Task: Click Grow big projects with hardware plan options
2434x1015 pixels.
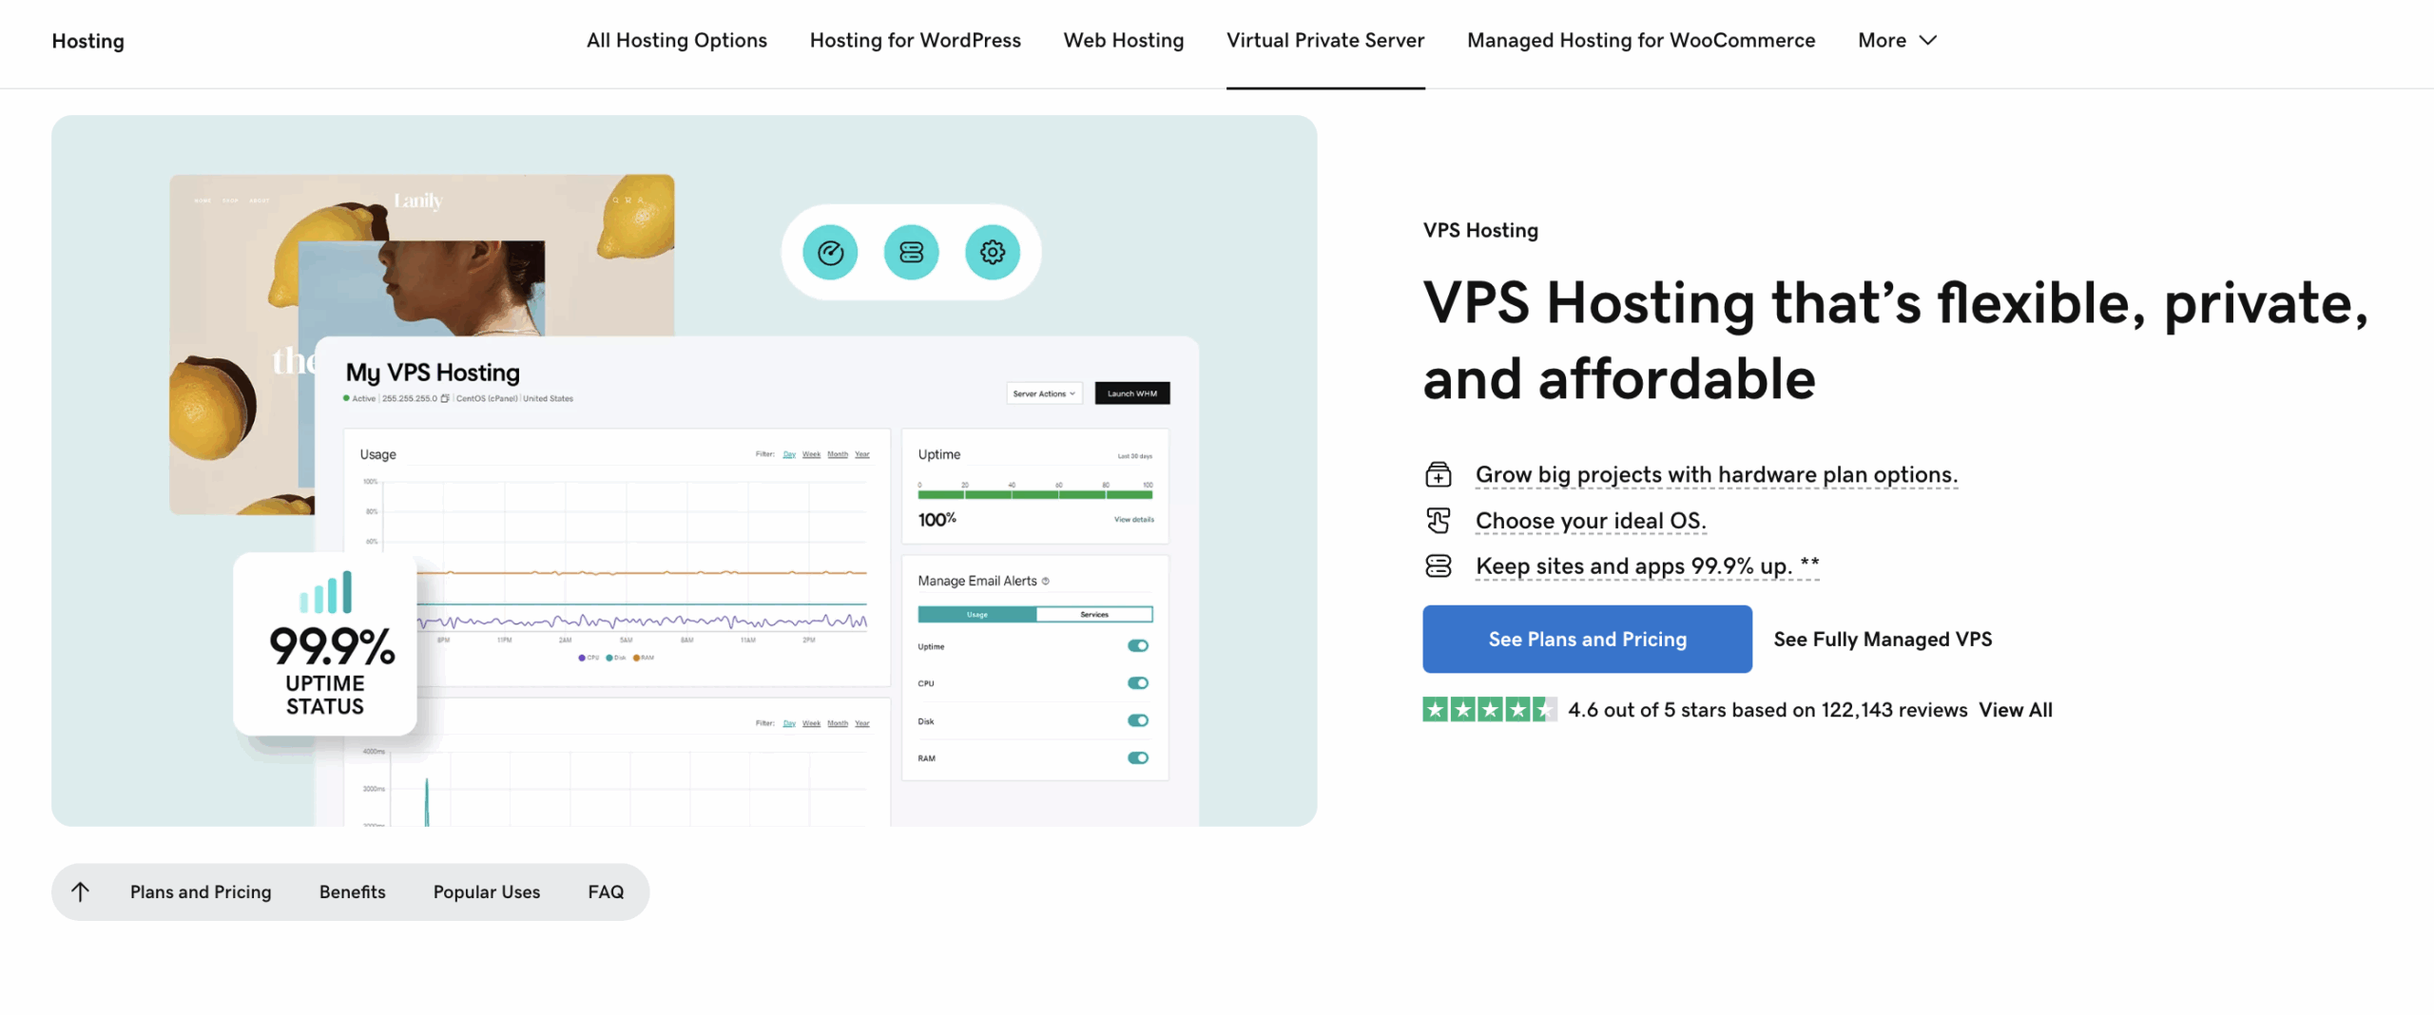Action: 1716,474
